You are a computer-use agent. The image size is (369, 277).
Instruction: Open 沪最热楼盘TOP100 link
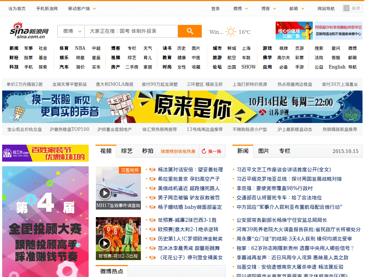pyautogui.click(x=70, y=129)
